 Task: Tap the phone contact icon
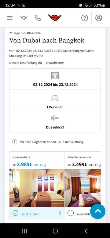[x=38, y=18]
